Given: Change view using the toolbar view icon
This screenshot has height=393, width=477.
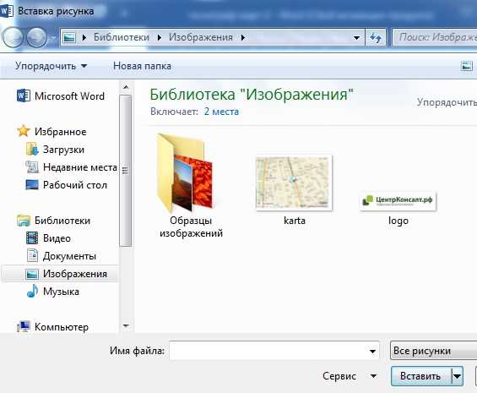Looking at the screenshot, I should tap(466, 66).
